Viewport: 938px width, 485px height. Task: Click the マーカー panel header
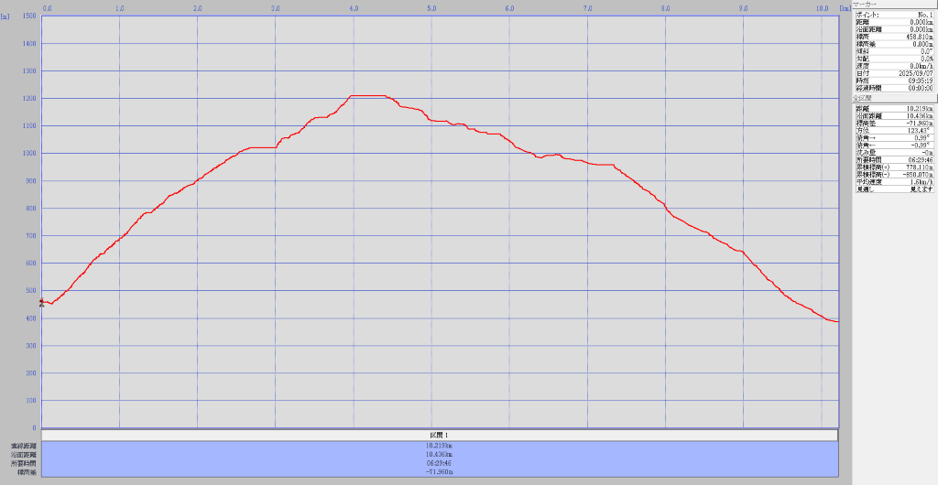(894, 5)
